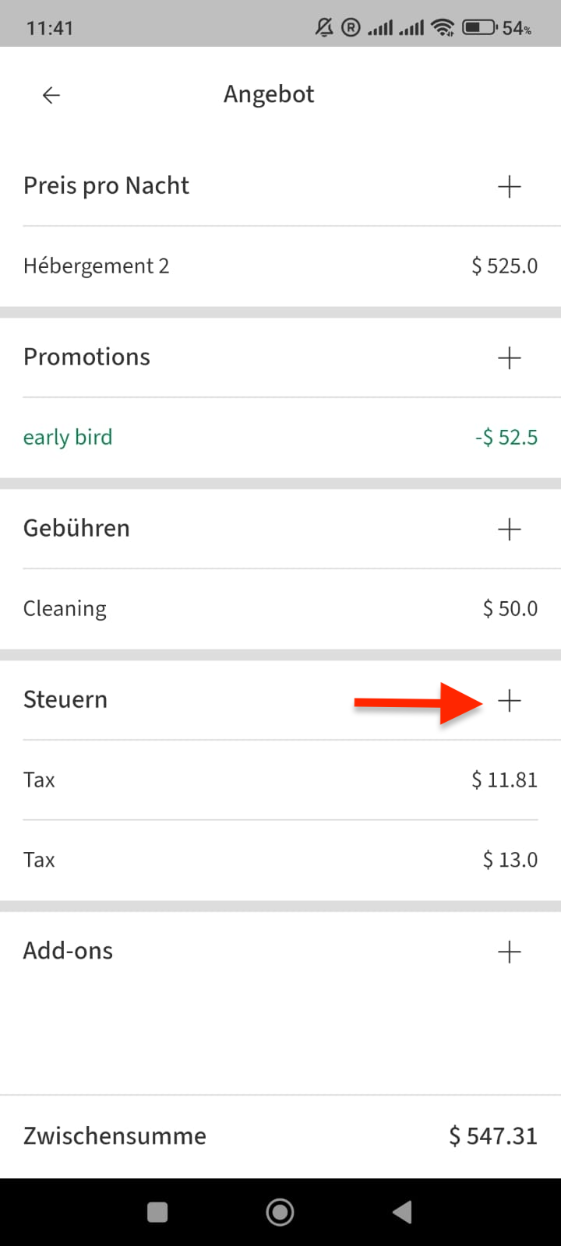
Task: Open the Cleaning fee row
Action: pos(280,609)
